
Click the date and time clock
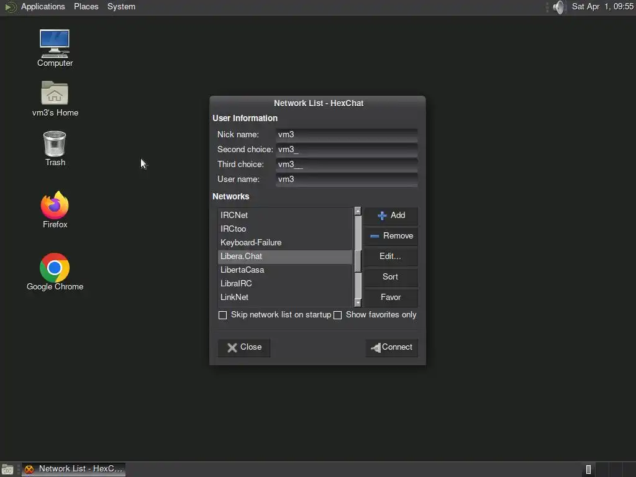[602, 7]
